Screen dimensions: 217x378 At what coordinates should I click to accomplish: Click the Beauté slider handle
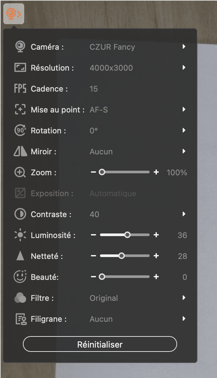(102, 277)
